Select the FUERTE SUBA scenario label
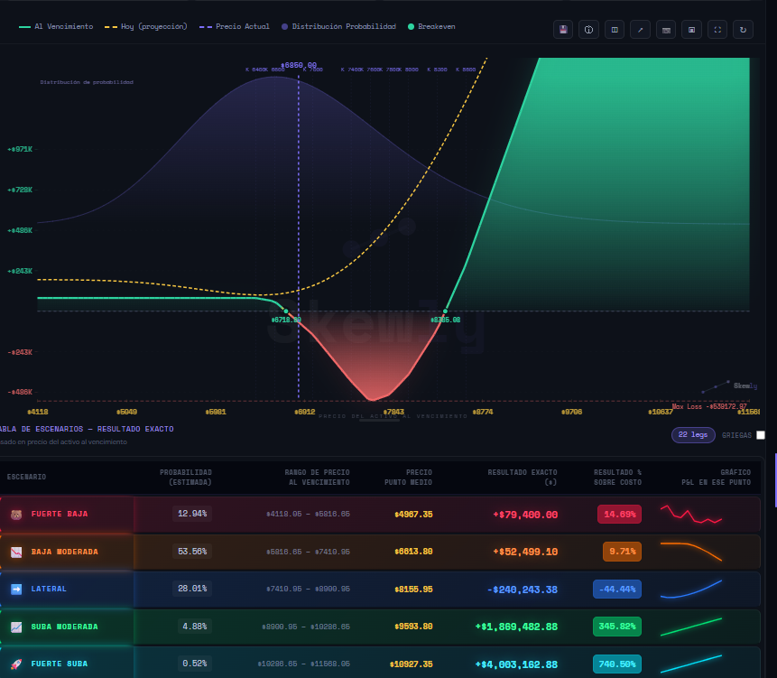This screenshot has height=678, width=777. (x=60, y=664)
